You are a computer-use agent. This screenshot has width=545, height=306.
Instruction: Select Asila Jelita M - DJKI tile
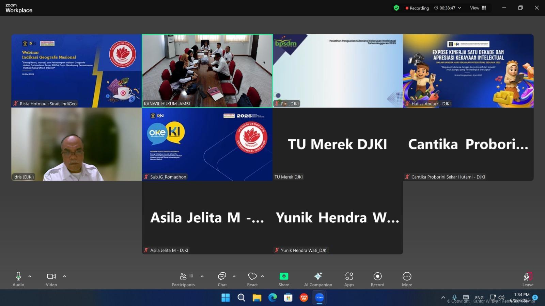pyautogui.click(x=207, y=218)
